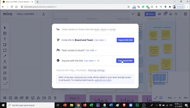Invite from the team link
Screen dimensions: 190x108
coord(97,29)
